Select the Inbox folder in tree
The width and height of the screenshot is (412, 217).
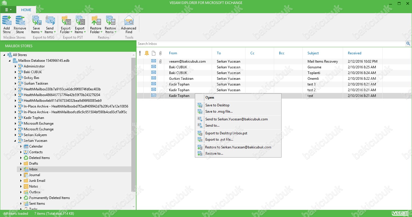33,169
